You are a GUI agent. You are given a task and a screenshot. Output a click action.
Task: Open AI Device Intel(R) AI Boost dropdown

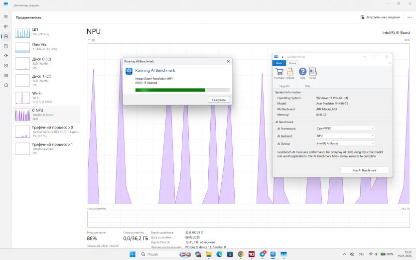point(345,143)
